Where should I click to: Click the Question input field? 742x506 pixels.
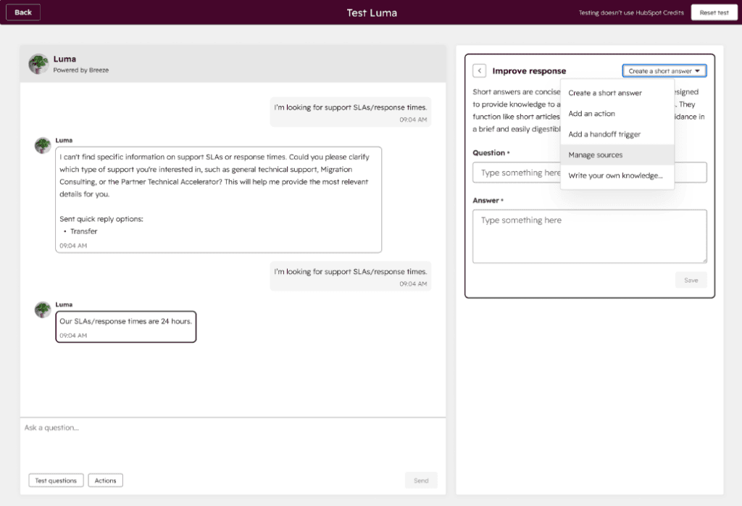click(590, 173)
